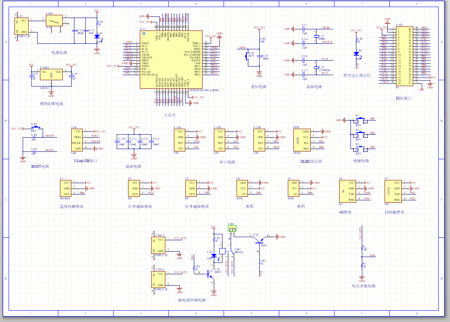Click the VCC_OUT1 net label at J_TEC1
Image resolution: width=450 pixels, height=322 pixels.
click(180, 238)
